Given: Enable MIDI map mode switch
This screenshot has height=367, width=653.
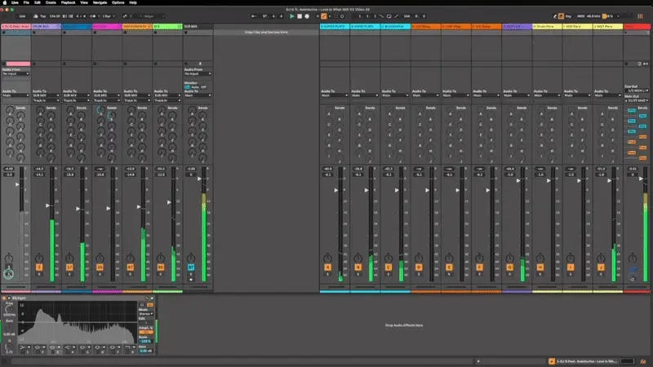Looking at the screenshot, I should [x=580, y=16].
